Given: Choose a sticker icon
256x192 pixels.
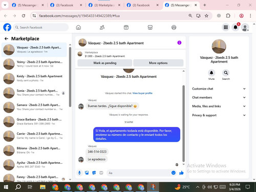Looking at the screenshot, I should click(94, 173).
